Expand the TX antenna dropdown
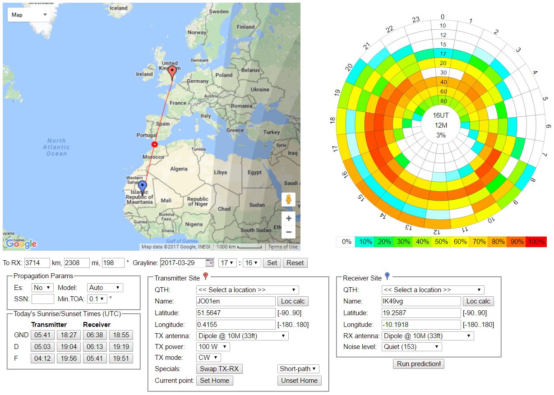The height and width of the screenshot is (395, 554). point(242,336)
